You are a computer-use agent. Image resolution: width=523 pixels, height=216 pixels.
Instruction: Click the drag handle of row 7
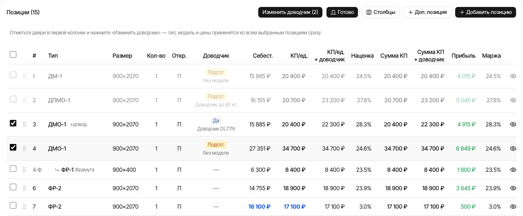tap(25, 207)
